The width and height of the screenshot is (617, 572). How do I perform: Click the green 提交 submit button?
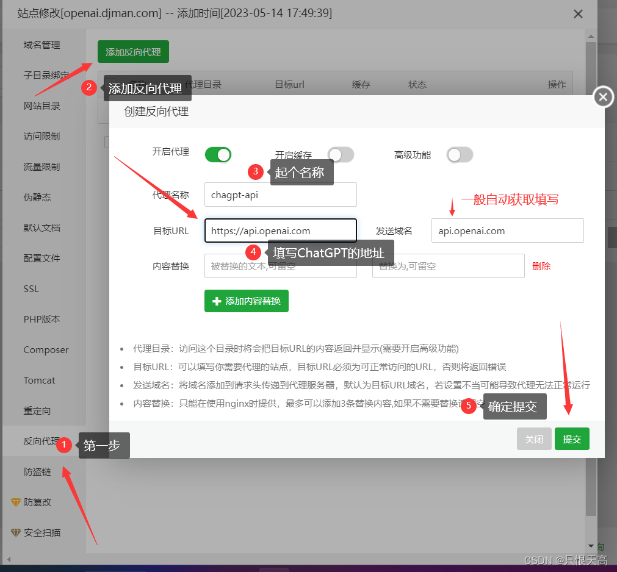point(572,438)
